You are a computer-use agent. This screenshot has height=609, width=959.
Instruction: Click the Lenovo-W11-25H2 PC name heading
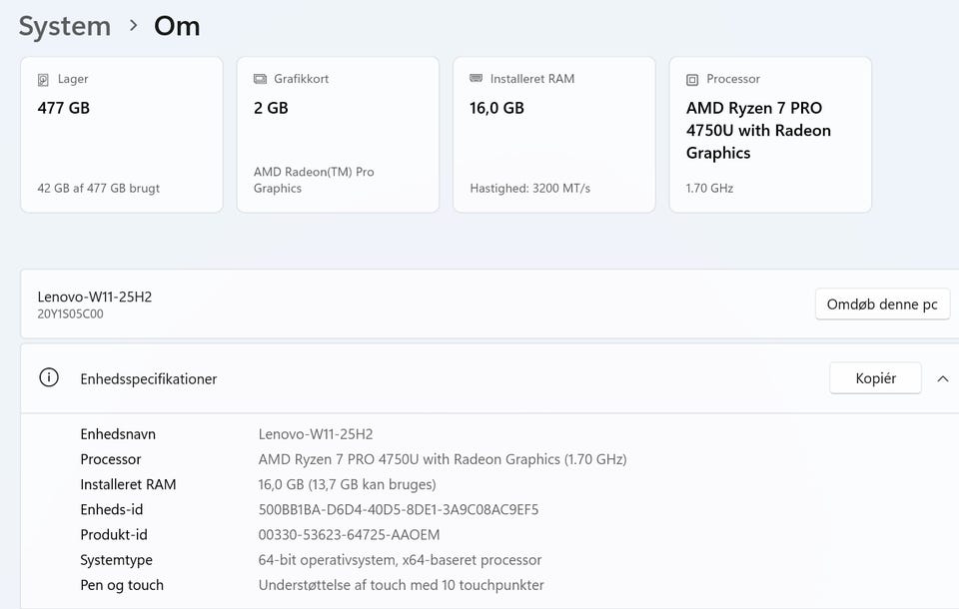click(x=95, y=297)
